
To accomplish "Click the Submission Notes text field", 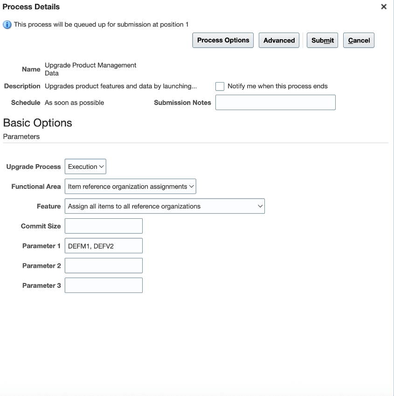I will 275,102.
